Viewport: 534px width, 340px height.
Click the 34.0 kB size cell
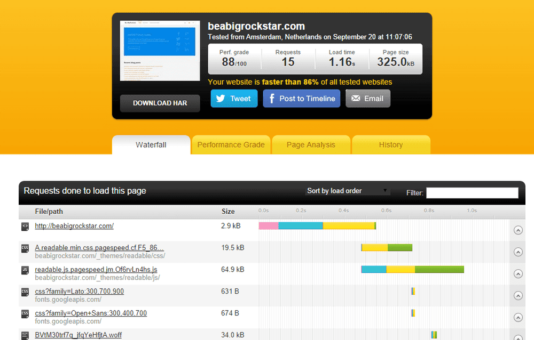click(233, 335)
